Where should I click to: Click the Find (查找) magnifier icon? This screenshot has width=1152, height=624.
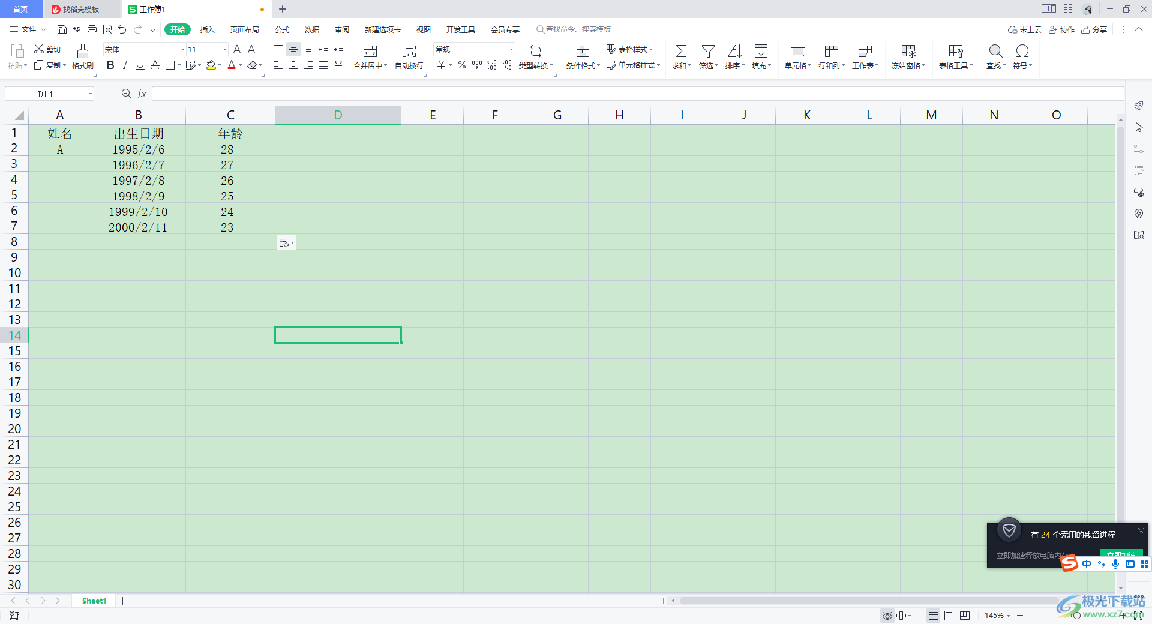pos(995,51)
